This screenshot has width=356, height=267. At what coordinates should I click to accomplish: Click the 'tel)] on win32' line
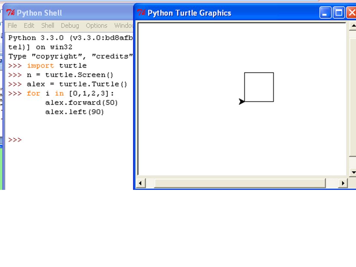click(x=40, y=47)
